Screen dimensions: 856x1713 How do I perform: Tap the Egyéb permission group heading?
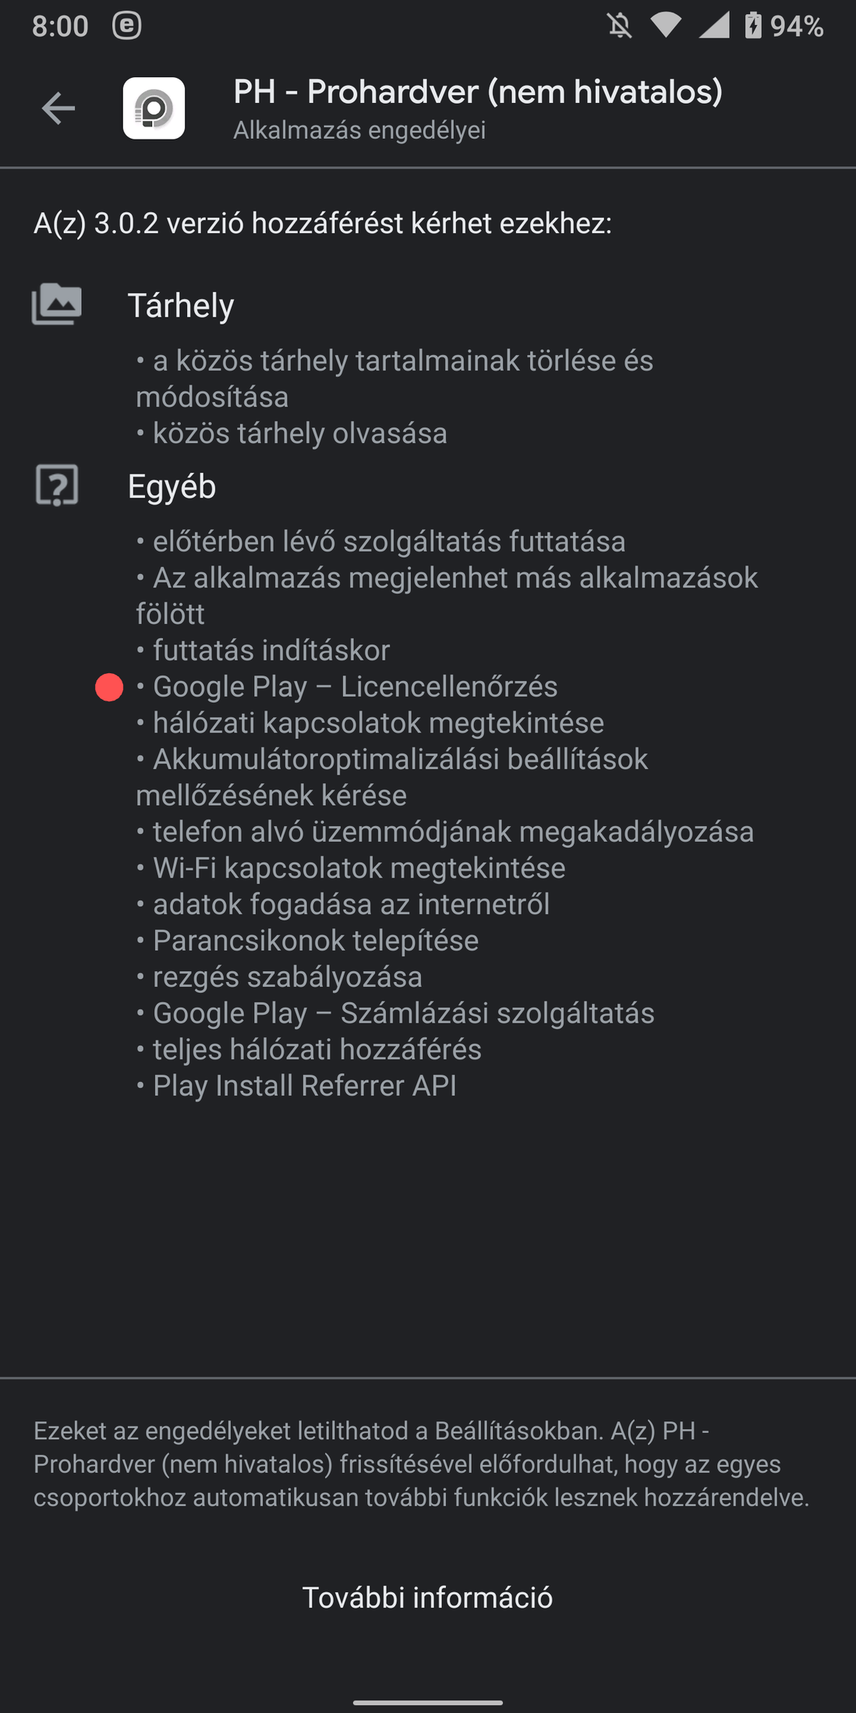[172, 486]
